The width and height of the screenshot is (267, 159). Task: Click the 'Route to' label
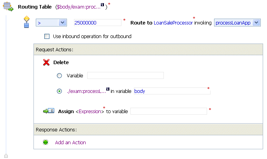pyautogui.click(x=141, y=23)
